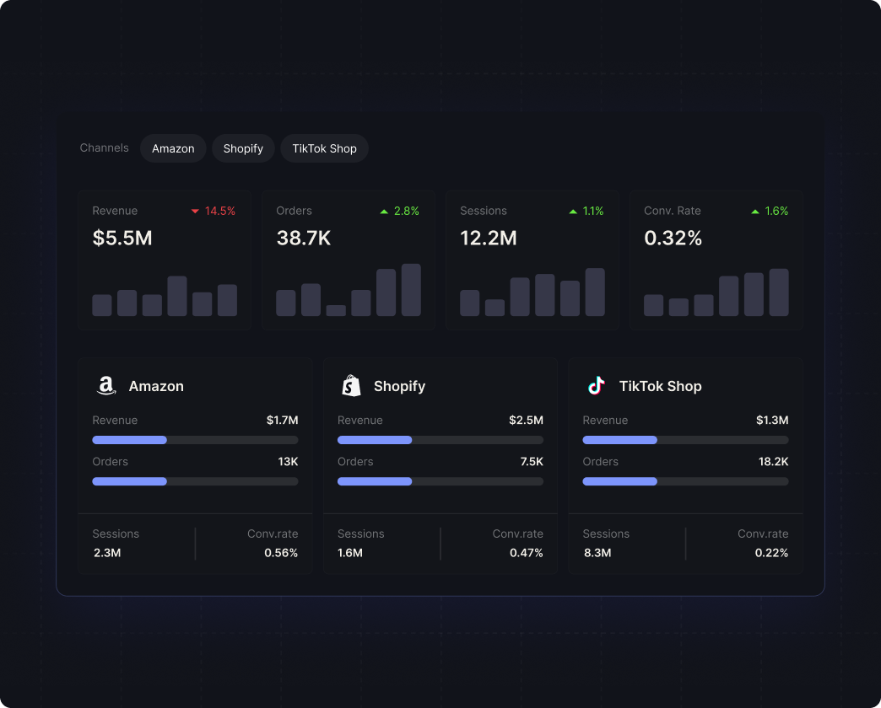Image resolution: width=881 pixels, height=708 pixels.
Task: Toggle the Amazon channel filter chip
Action: pyautogui.click(x=173, y=148)
